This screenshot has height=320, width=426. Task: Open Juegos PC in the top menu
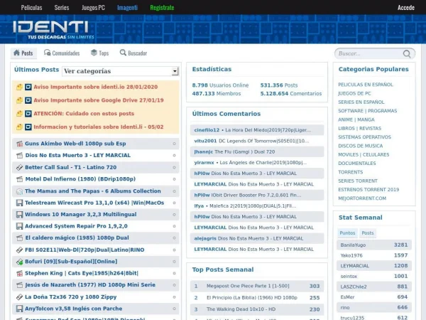tap(93, 8)
